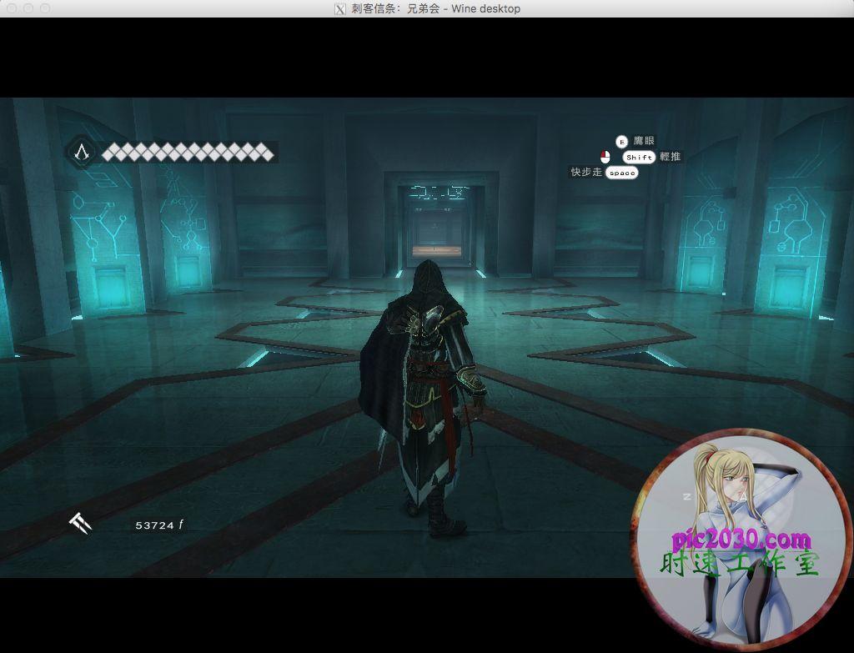Viewport: 854px width, 653px height.
Task: Click the diamond health bar
Action: click(188, 152)
